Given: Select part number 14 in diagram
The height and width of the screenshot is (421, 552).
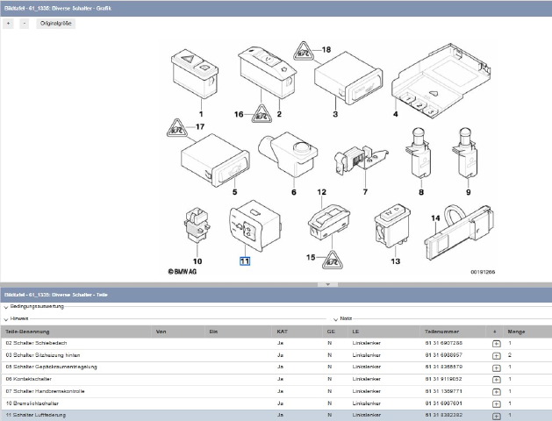Looking at the screenshot, I should pos(435,218).
